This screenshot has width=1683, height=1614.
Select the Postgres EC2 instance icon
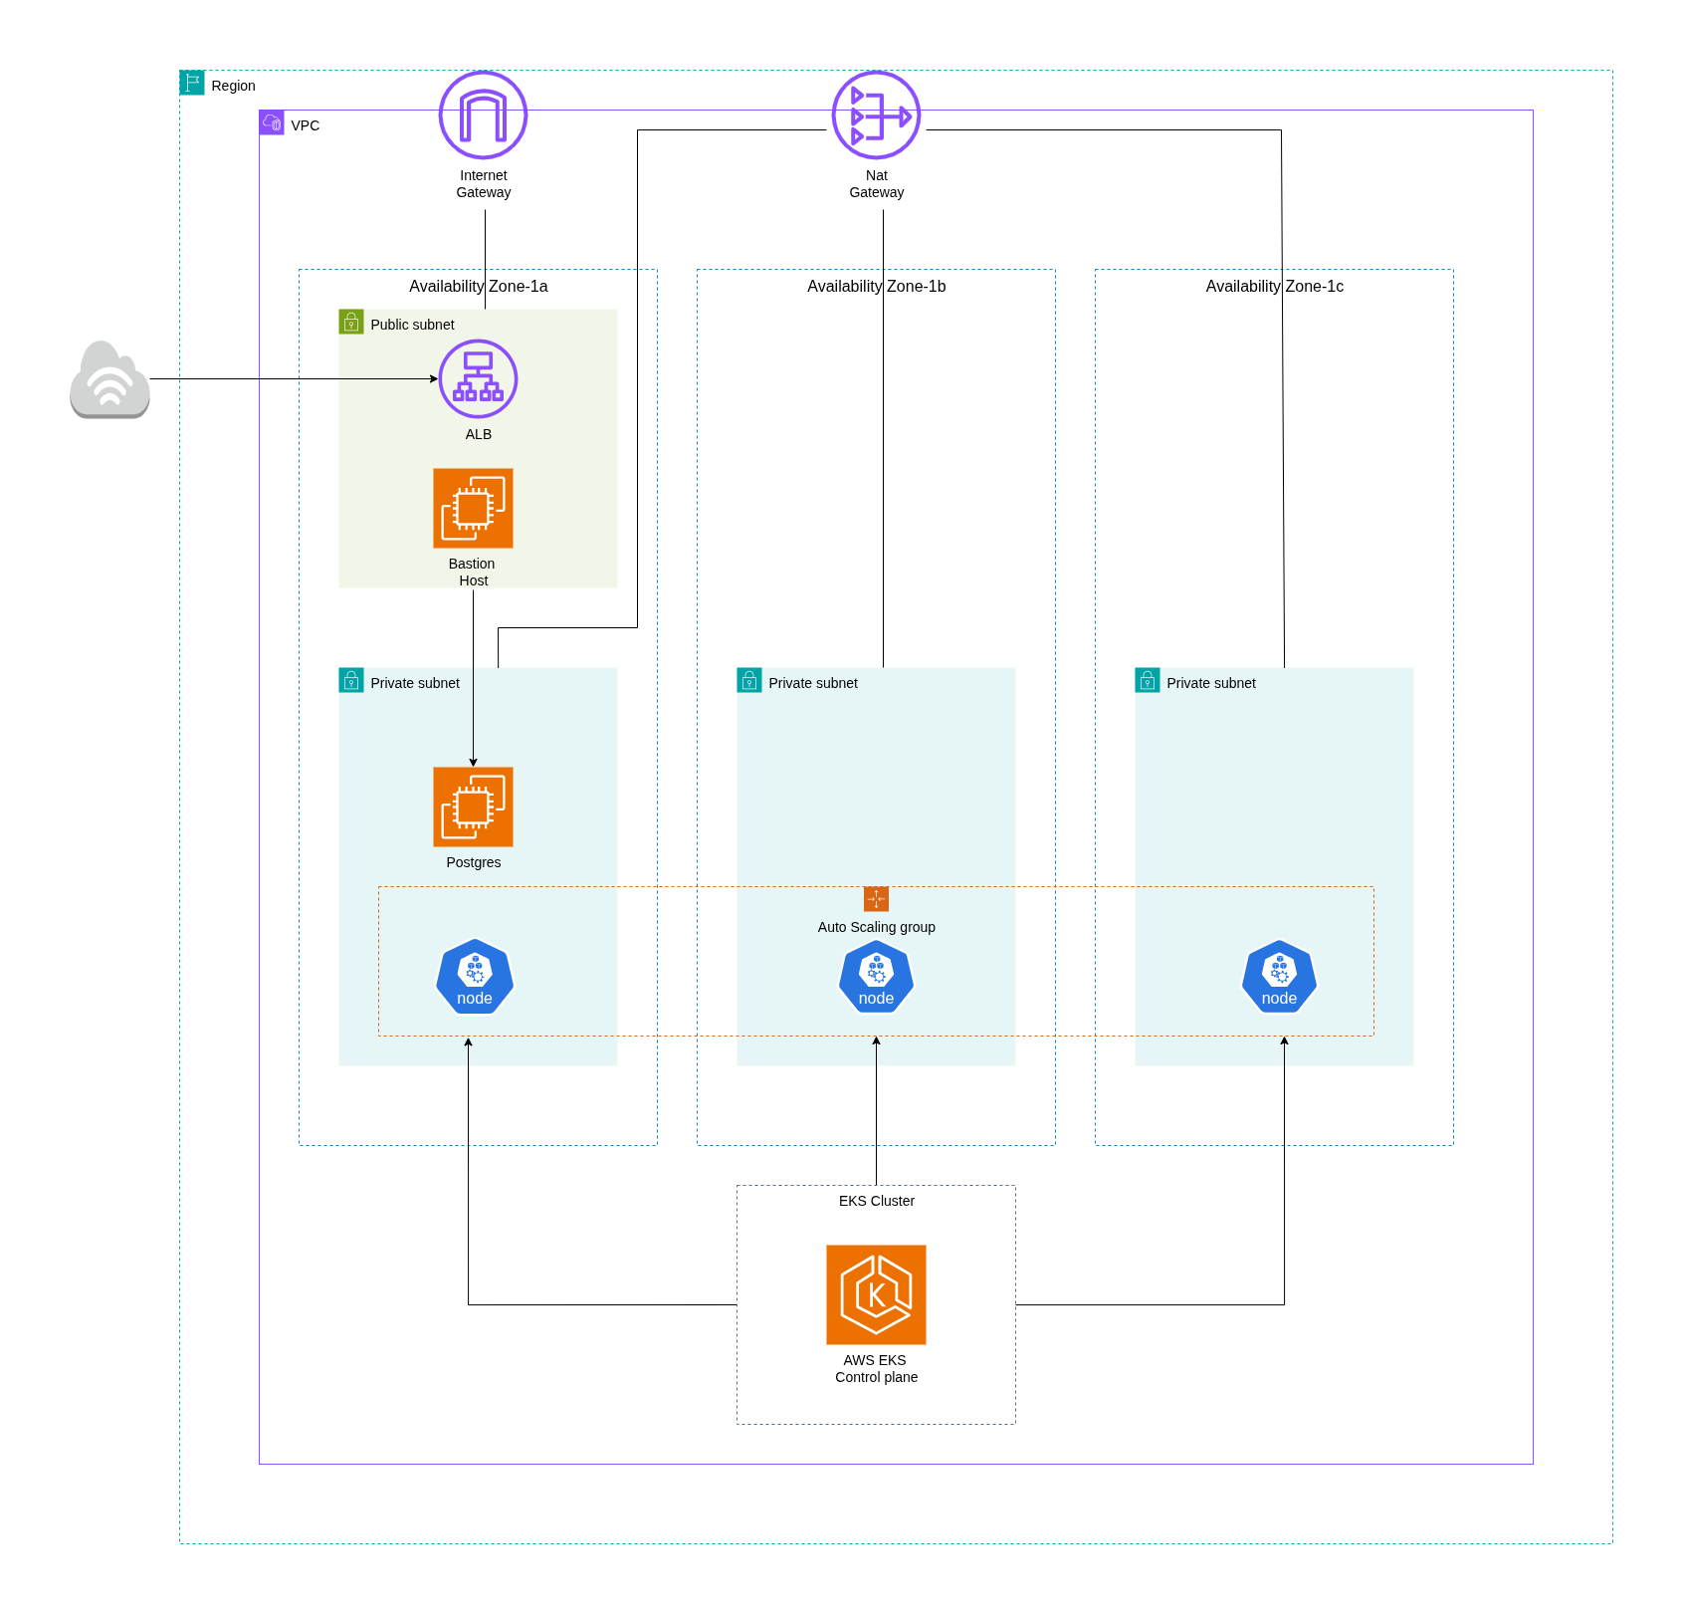[x=473, y=807]
